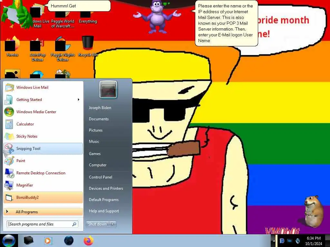The image size is (330, 247).
Task: Click the network tray icon
Action: (x=290, y=241)
